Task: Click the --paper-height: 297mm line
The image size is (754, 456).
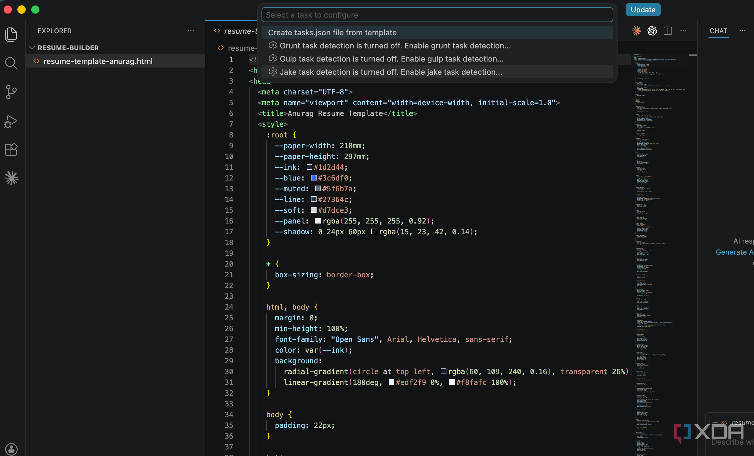Action: click(322, 156)
